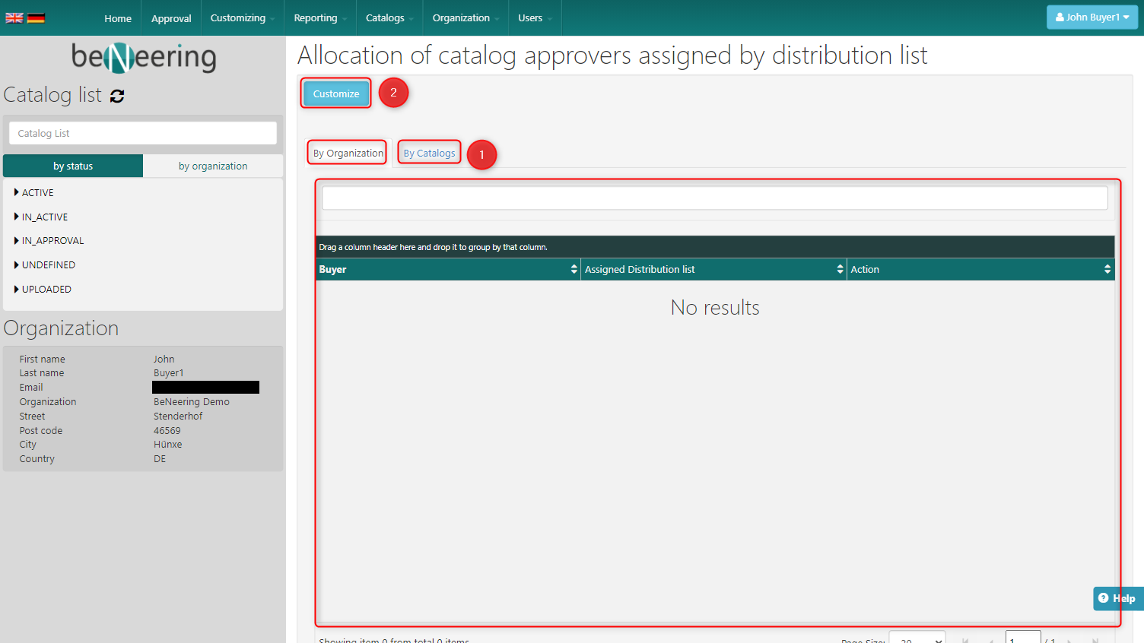1144x643 pixels.
Task: Open the Catalogs menu
Action: (x=389, y=18)
